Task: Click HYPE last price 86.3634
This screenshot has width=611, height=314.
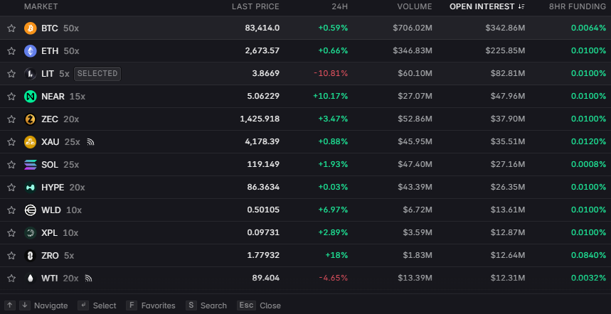Action: (x=263, y=188)
